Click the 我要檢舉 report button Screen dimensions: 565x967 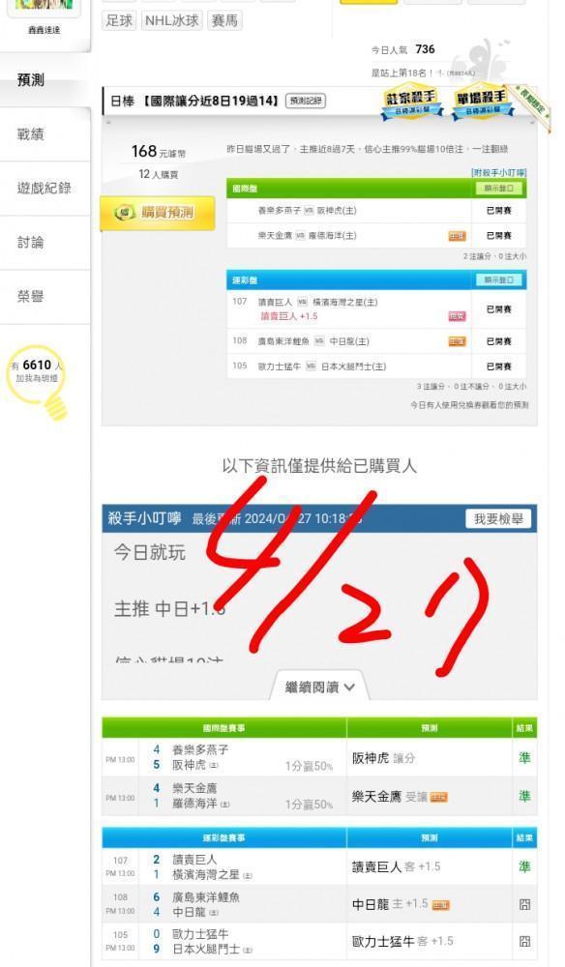pos(498,518)
